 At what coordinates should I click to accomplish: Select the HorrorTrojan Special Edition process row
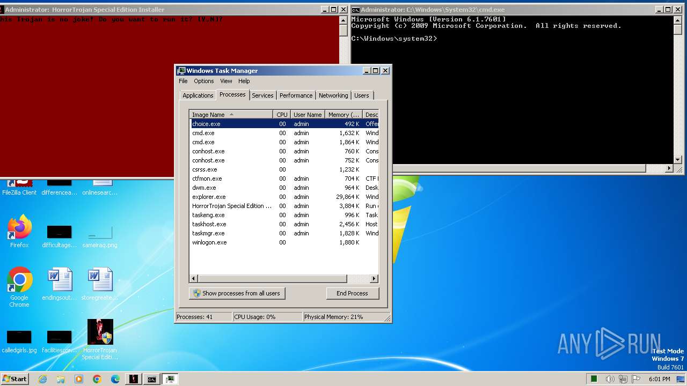(x=284, y=206)
